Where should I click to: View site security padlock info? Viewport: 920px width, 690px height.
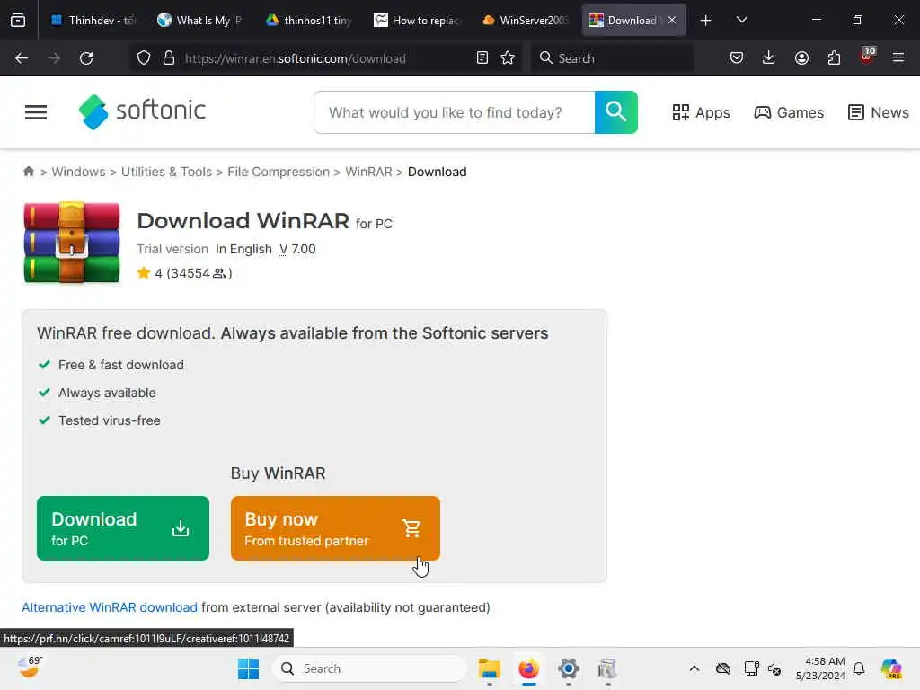169,58
